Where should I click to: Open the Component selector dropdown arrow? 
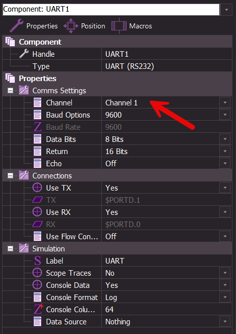(x=226, y=10)
